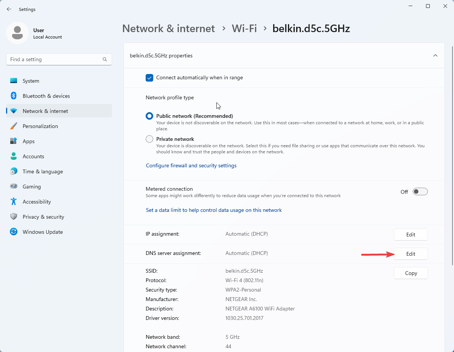This screenshot has height=352, width=454.
Task: Copy the network properties with the Copy button
Action: pyautogui.click(x=410, y=273)
